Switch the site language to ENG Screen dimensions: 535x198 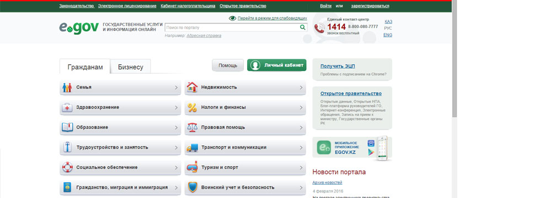point(388,35)
